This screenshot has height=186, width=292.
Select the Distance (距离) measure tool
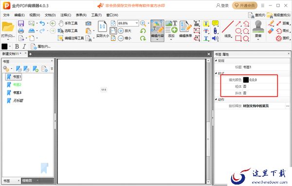point(283,23)
